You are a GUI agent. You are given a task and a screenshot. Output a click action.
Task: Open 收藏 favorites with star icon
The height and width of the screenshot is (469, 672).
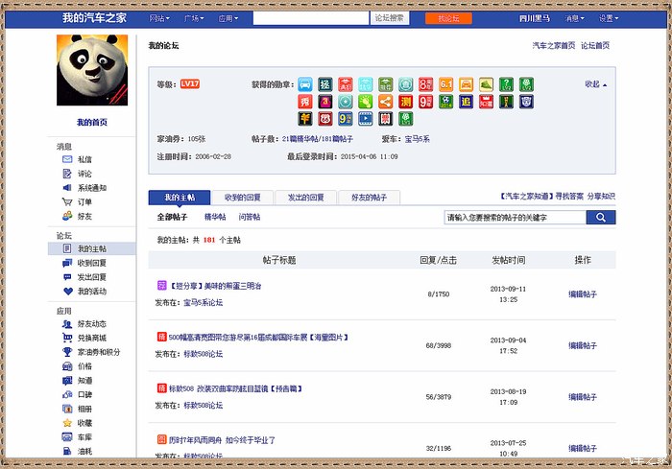coord(84,422)
